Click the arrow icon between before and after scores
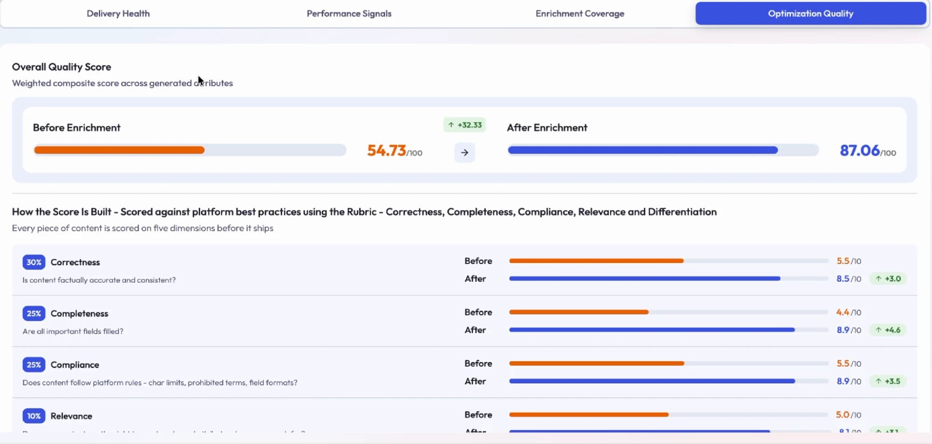Image resolution: width=932 pixels, height=444 pixels. click(x=464, y=153)
